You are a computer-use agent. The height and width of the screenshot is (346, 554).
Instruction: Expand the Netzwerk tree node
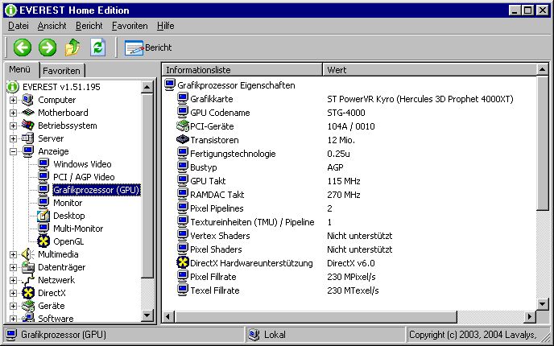click(13, 280)
